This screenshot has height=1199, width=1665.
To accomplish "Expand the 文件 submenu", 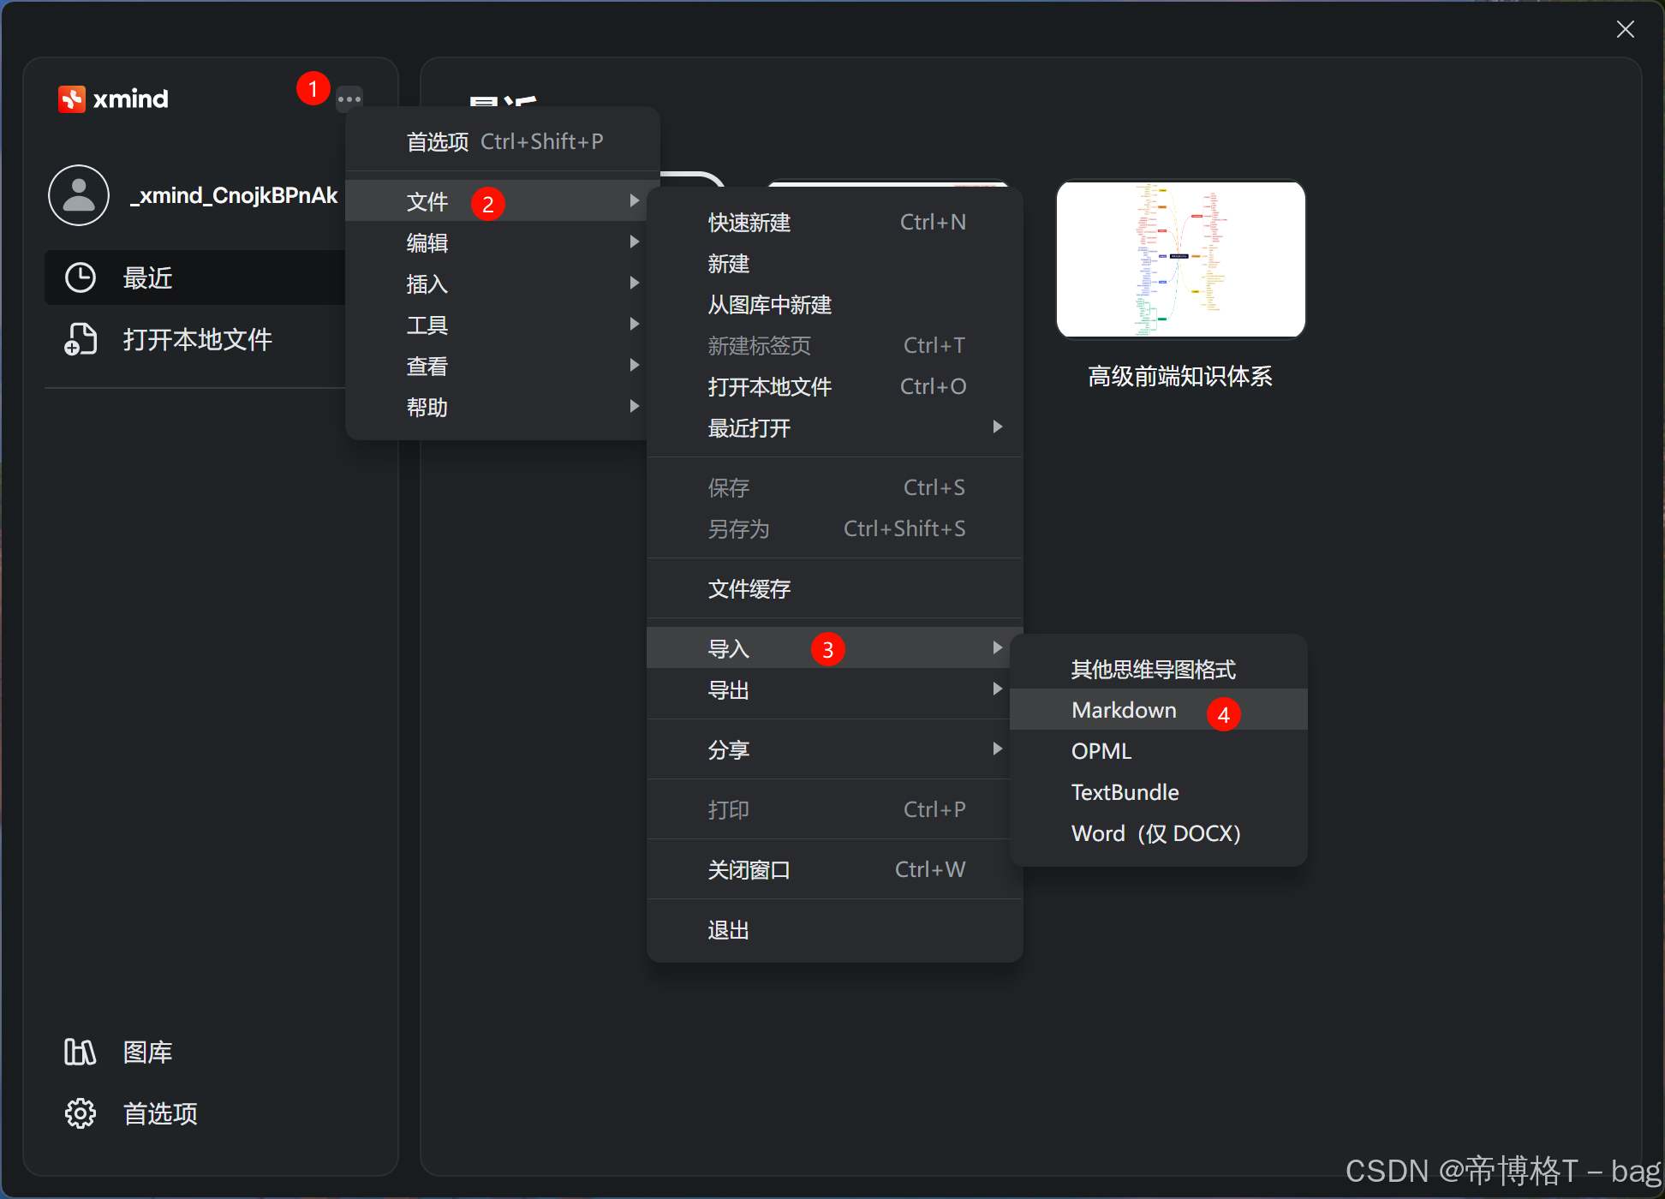I will (x=427, y=200).
